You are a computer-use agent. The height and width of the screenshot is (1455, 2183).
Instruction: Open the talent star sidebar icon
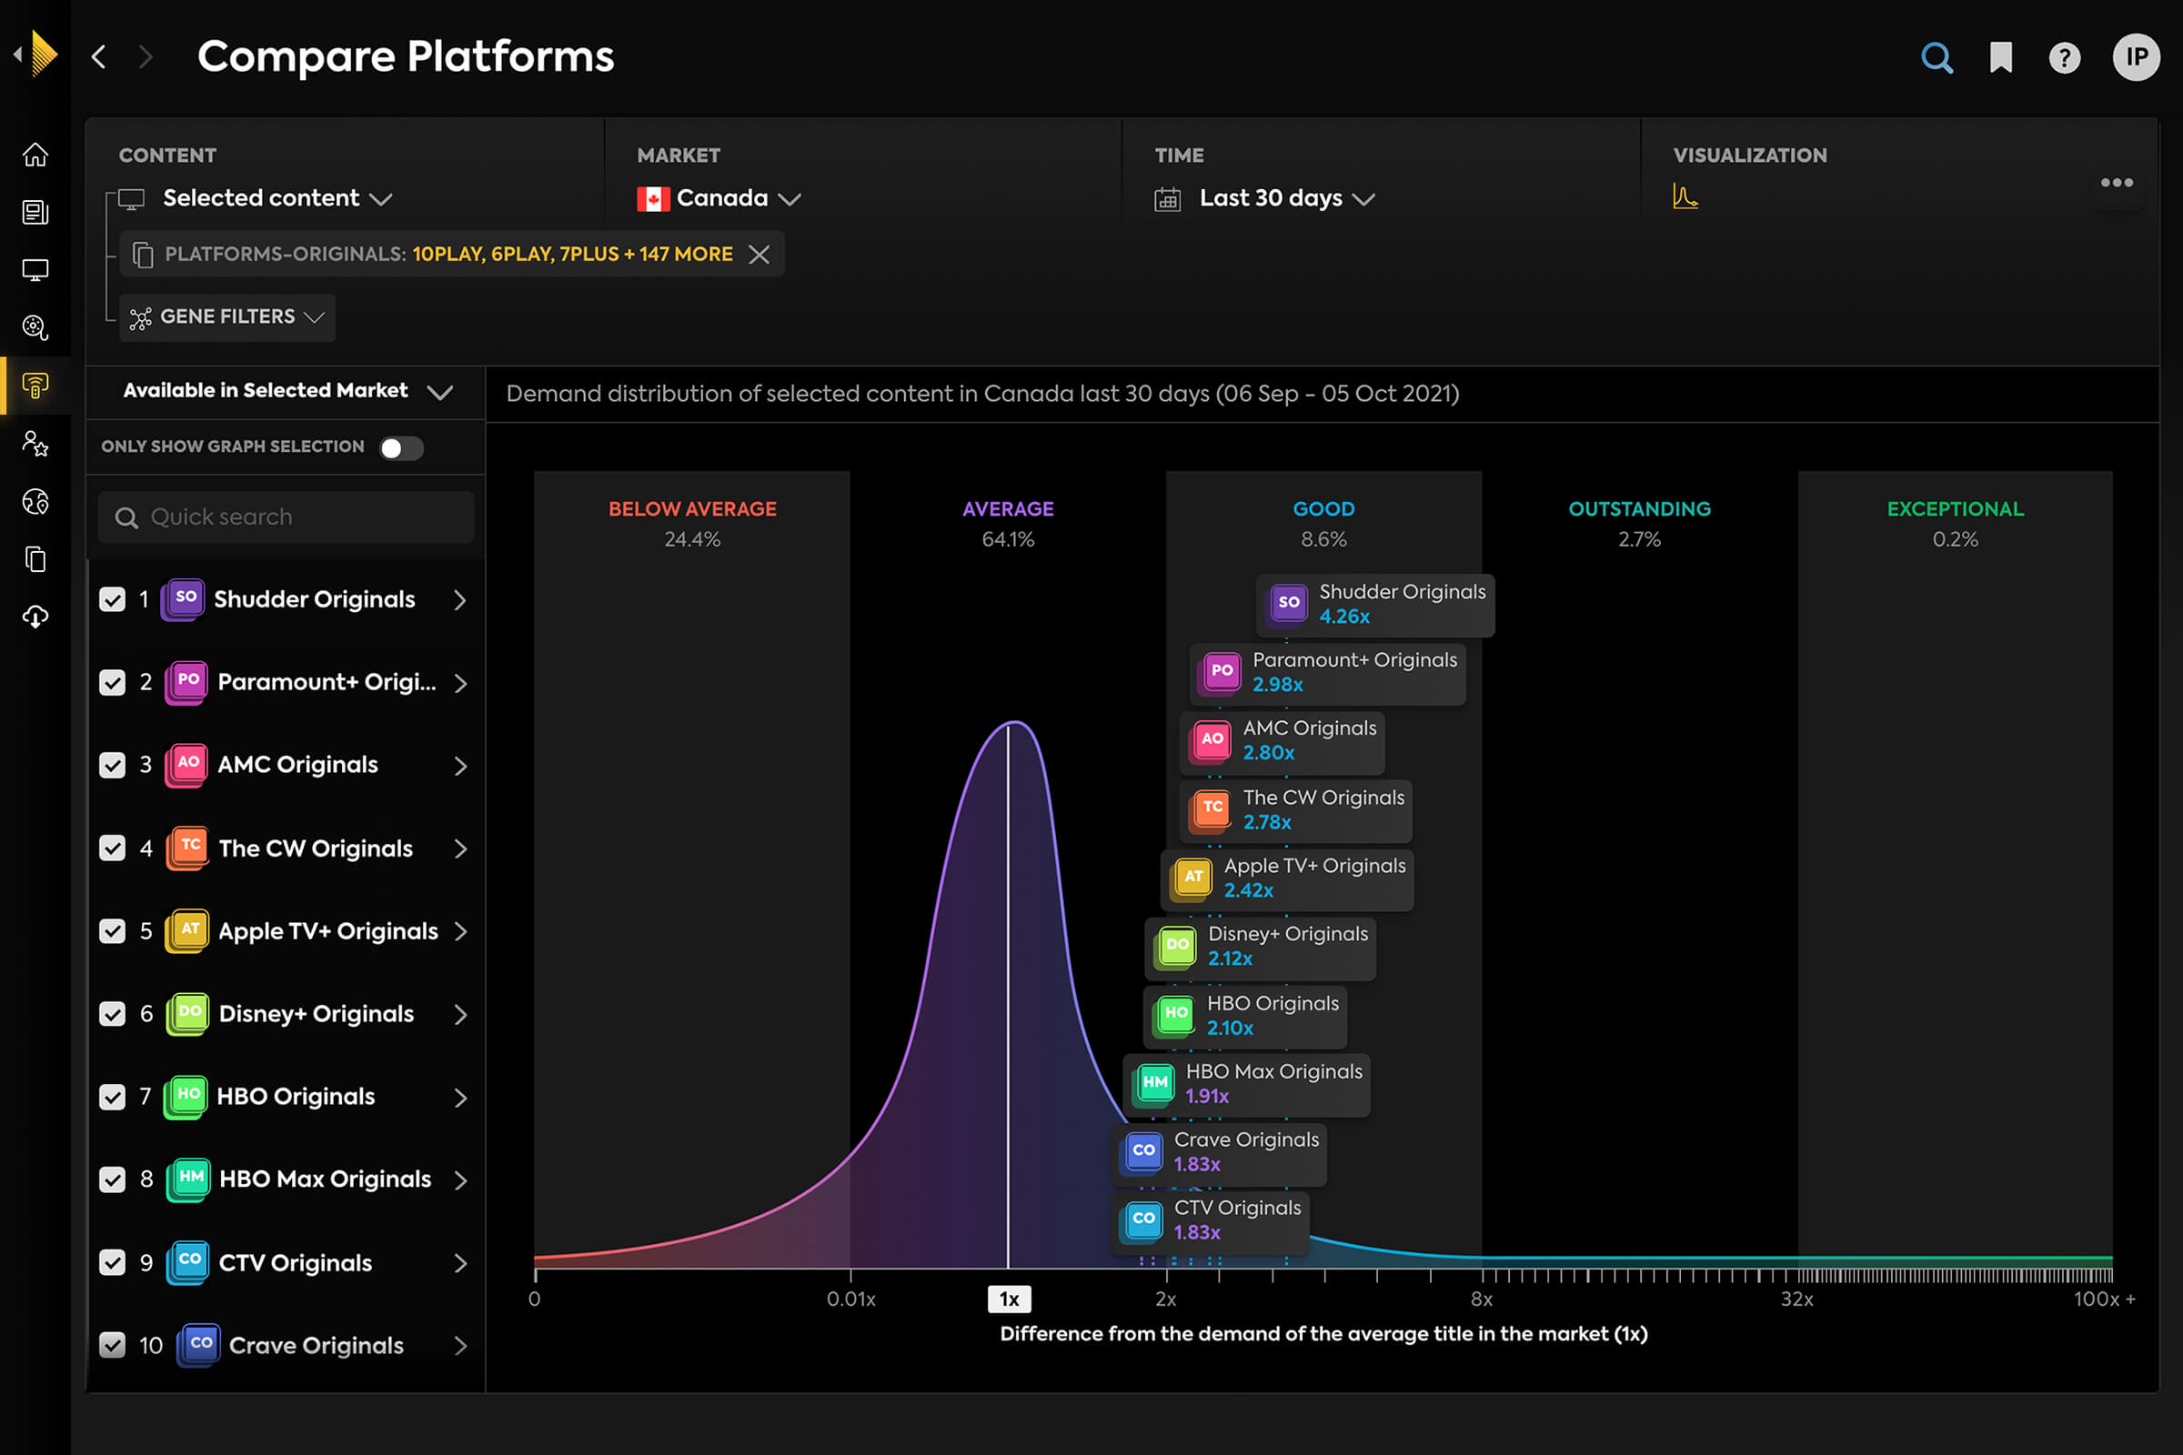point(35,444)
